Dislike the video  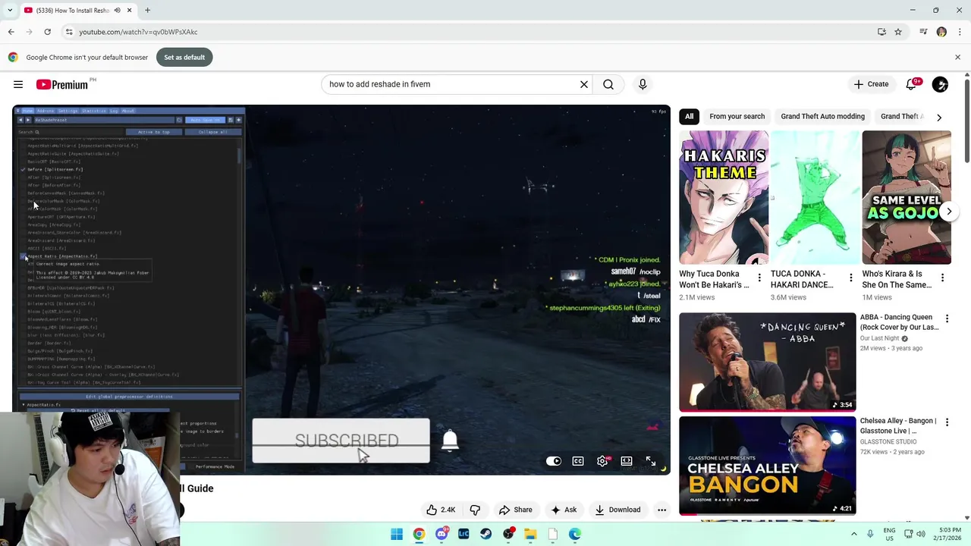tap(475, 510)
